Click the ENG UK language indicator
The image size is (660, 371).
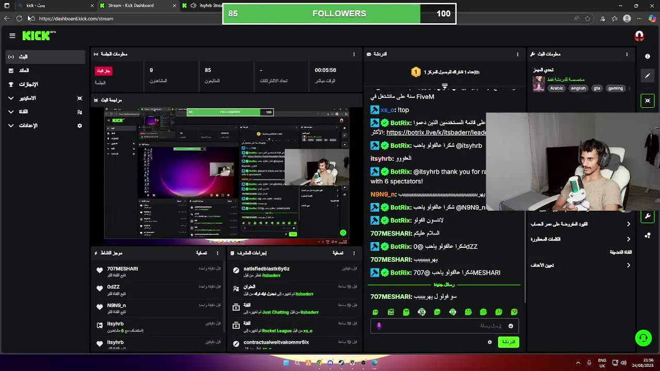602,363
